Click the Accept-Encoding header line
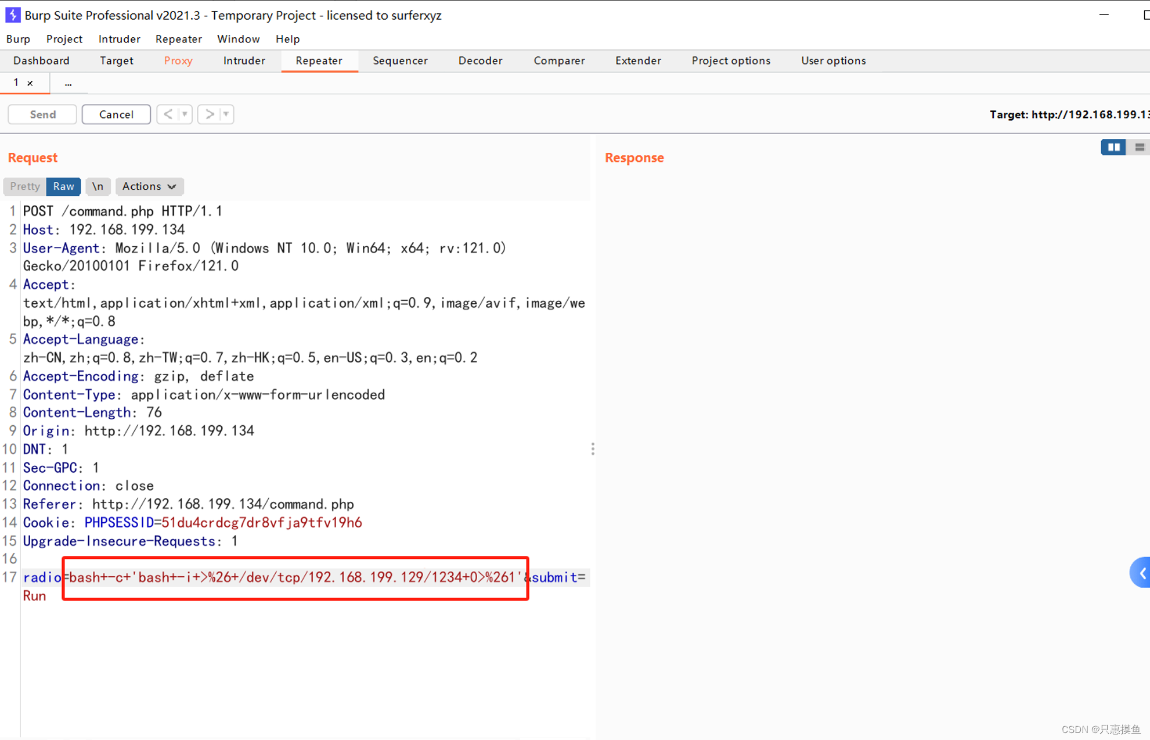 (x=138, y=376)
